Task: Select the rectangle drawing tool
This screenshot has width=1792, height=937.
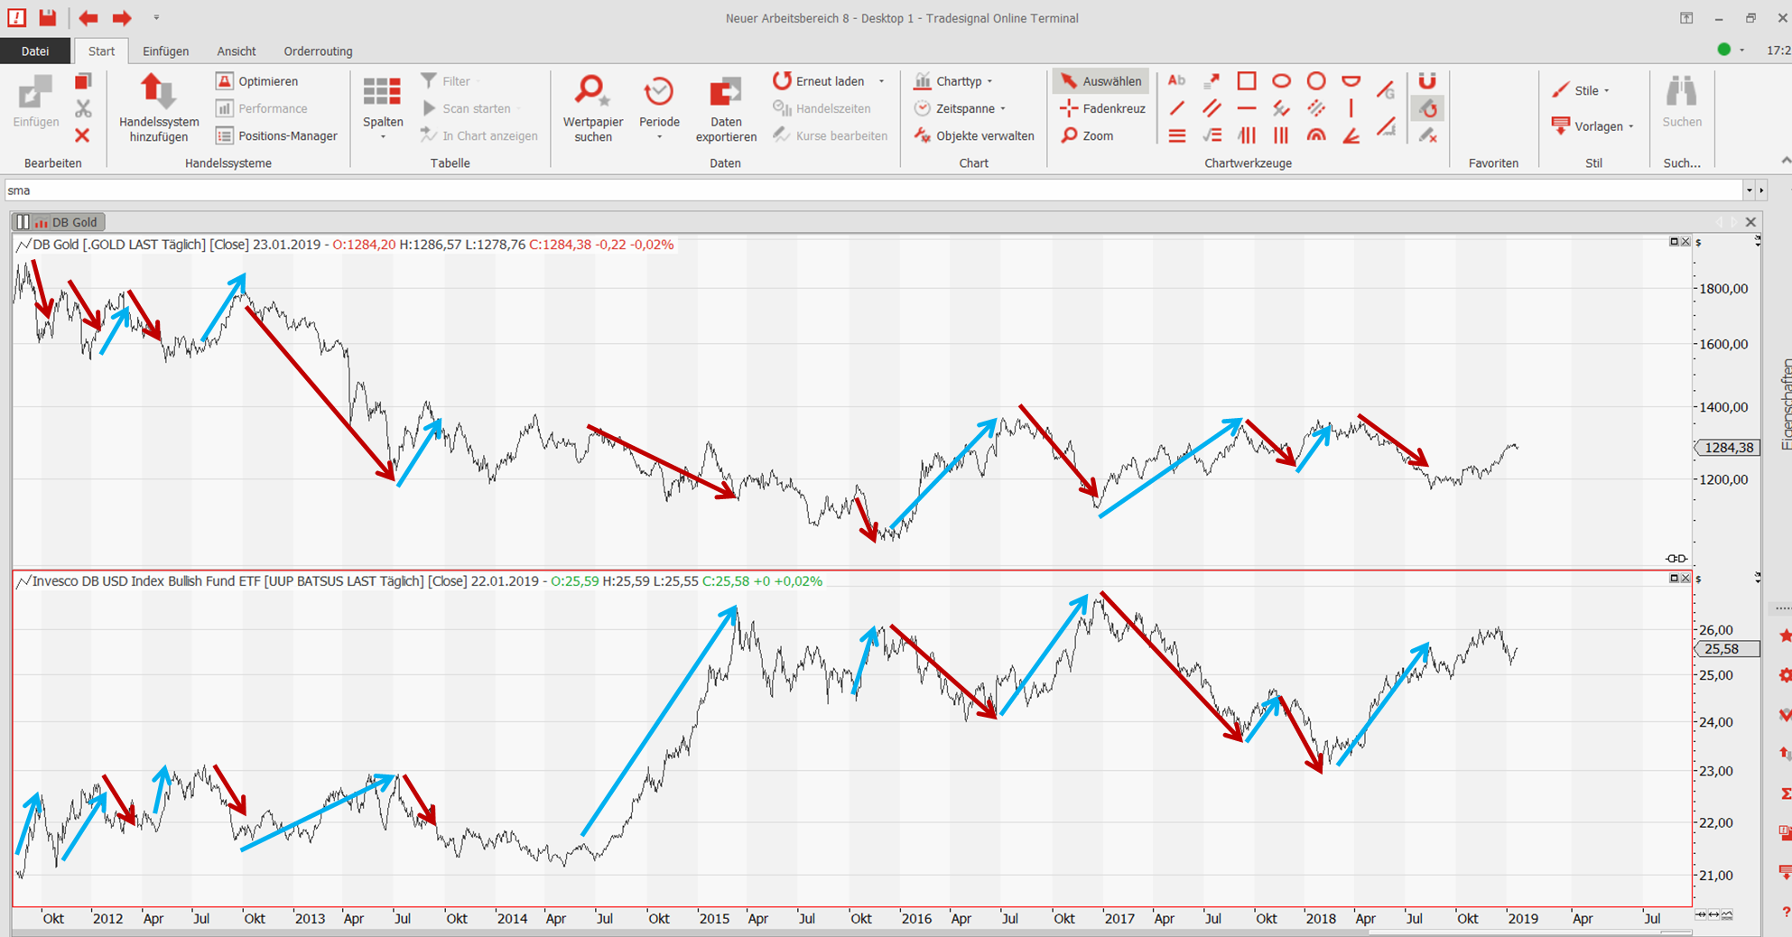Action: [1246, 81]
